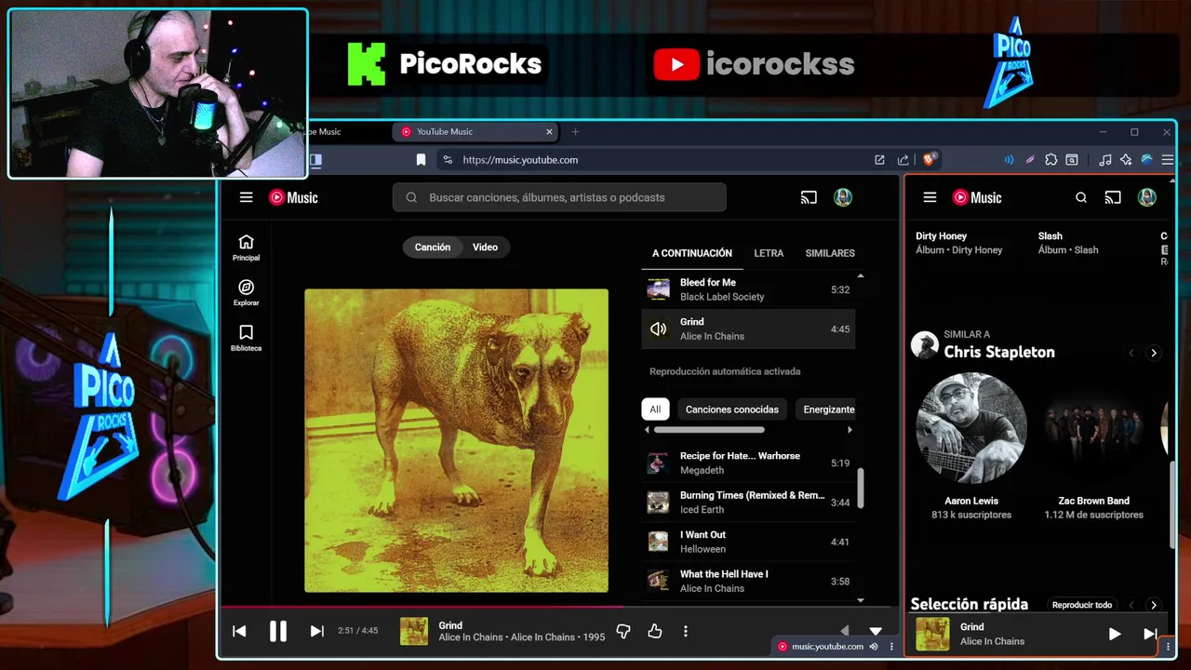Dislike the song Grind
This screenshot has width=1191, height=670.
(x=623, y=631)
